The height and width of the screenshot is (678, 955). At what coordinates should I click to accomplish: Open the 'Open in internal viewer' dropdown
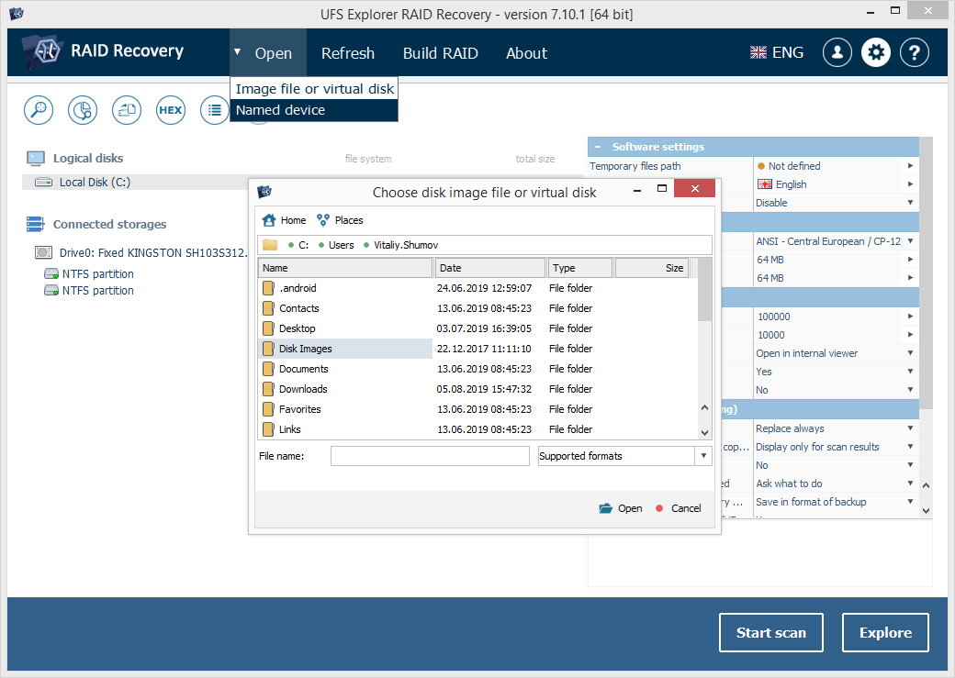[910, 353]
